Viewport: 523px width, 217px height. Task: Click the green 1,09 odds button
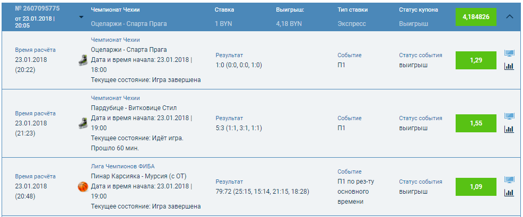point(476,187)
